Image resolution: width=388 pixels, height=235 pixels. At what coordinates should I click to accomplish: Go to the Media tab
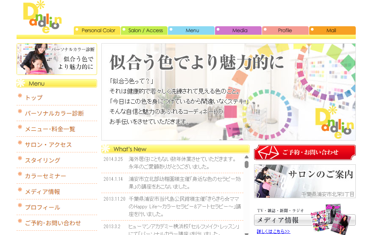click(239, 30)
